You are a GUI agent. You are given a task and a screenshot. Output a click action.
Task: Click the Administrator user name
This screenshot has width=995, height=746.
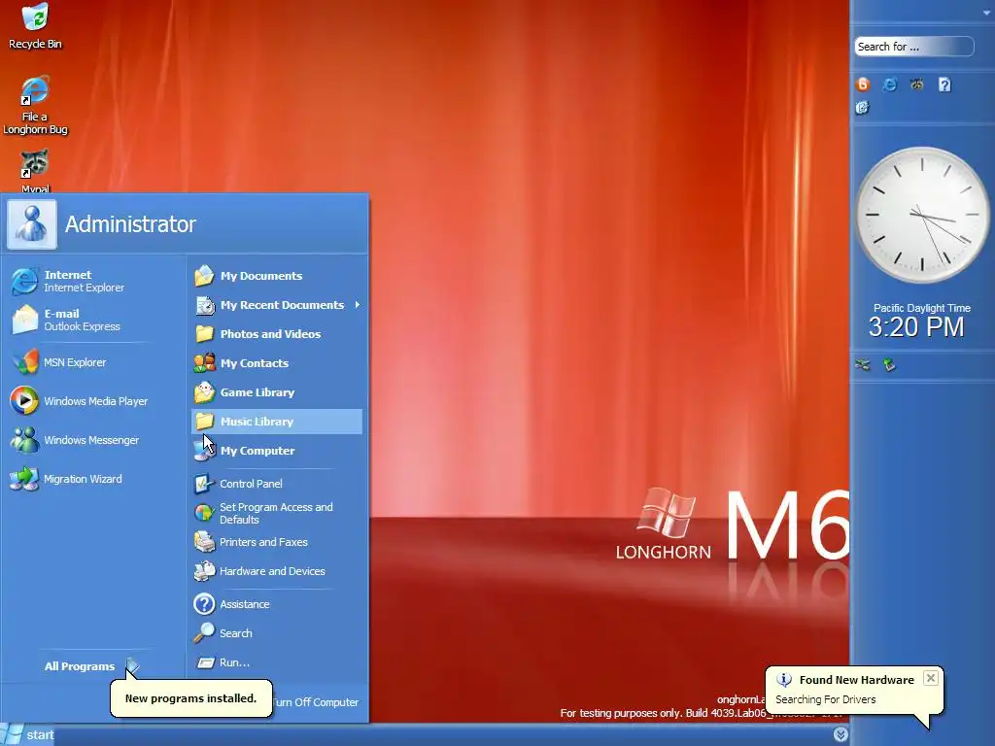click(x=131, y=224)
